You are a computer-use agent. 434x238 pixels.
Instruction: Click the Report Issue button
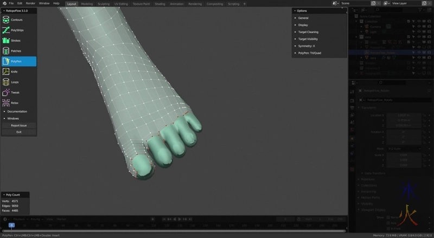click(19, 126)
